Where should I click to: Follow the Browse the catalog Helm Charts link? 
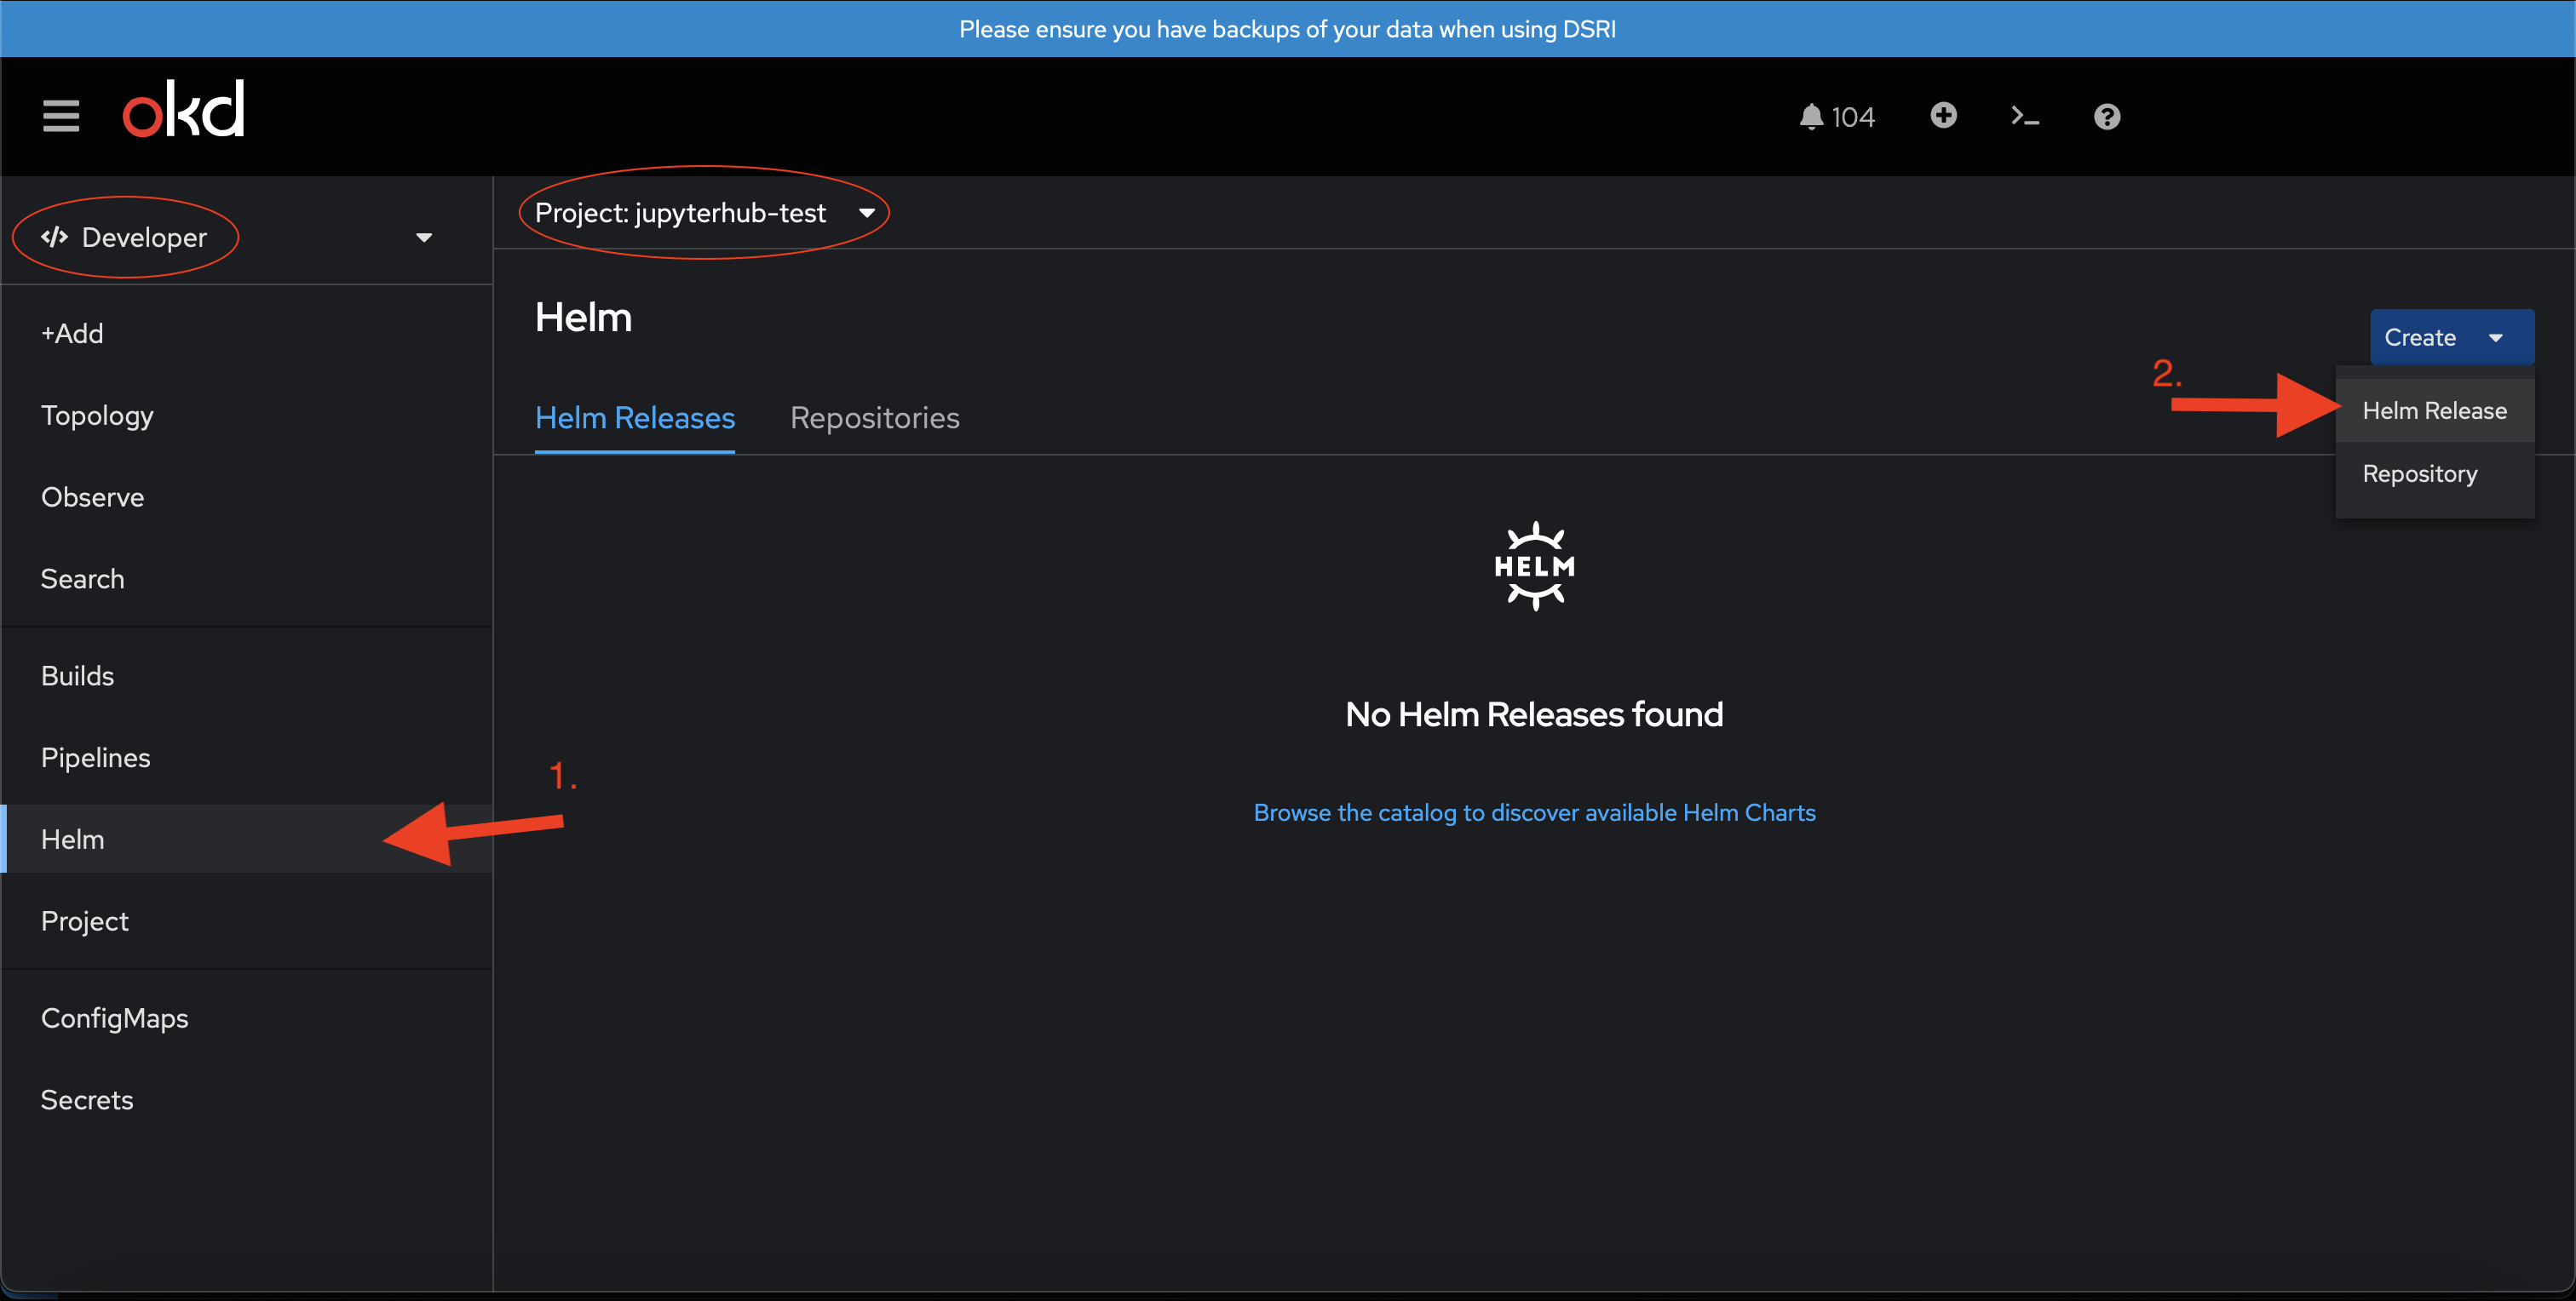(1534, 812)
